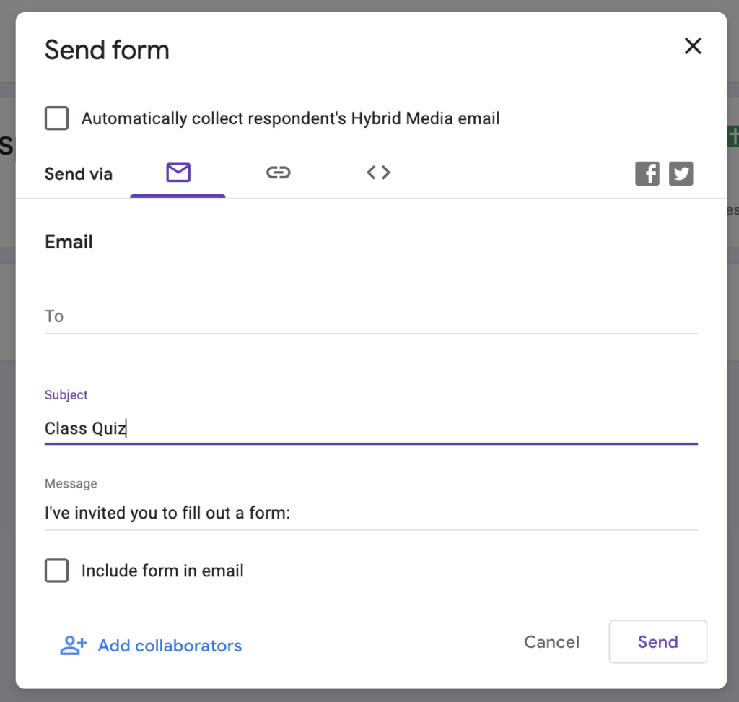Select the email envelope send option
This screenshot has height=702, width=739.
[x=178, y=173]
